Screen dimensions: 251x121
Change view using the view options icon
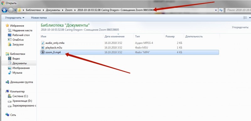(x=245, y=18)
